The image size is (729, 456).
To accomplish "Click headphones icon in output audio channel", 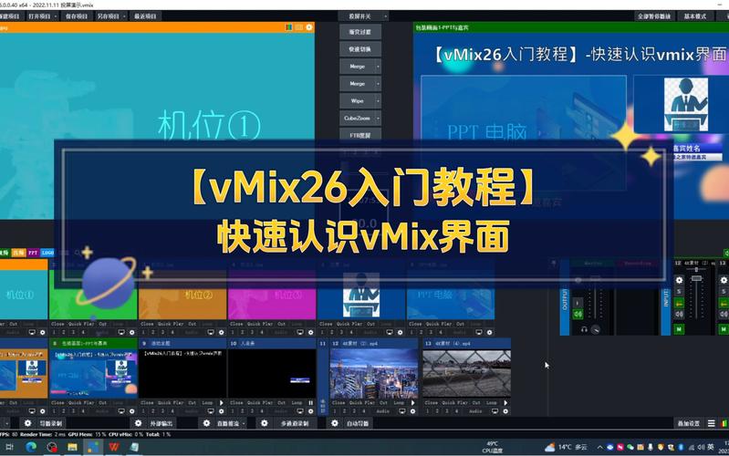I will 584,329.
